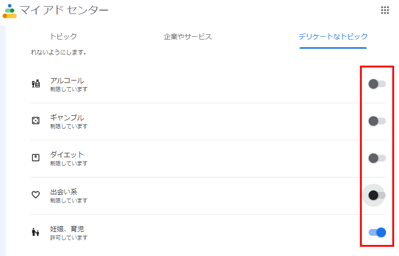Click the My Ad Center logo icon
The height and width of the screenshot is (256, 399).
pyautogui.click(x=10, y=11)
